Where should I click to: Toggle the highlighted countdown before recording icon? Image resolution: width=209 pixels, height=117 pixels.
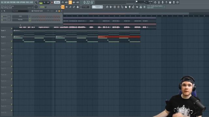(x=70, y=2)
